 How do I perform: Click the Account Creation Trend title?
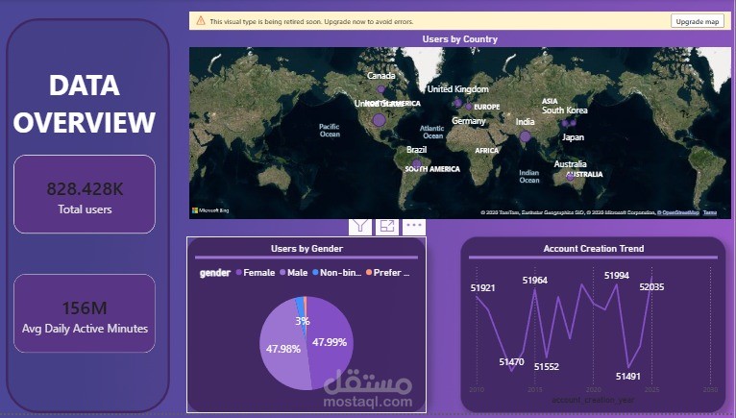(593, 249)
